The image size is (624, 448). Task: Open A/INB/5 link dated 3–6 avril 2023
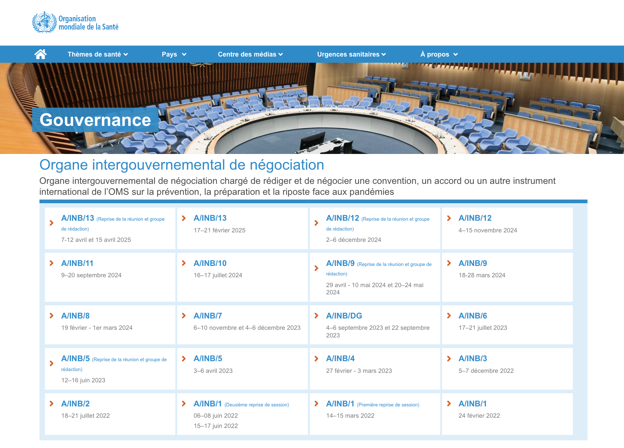[x=208, y=359]
